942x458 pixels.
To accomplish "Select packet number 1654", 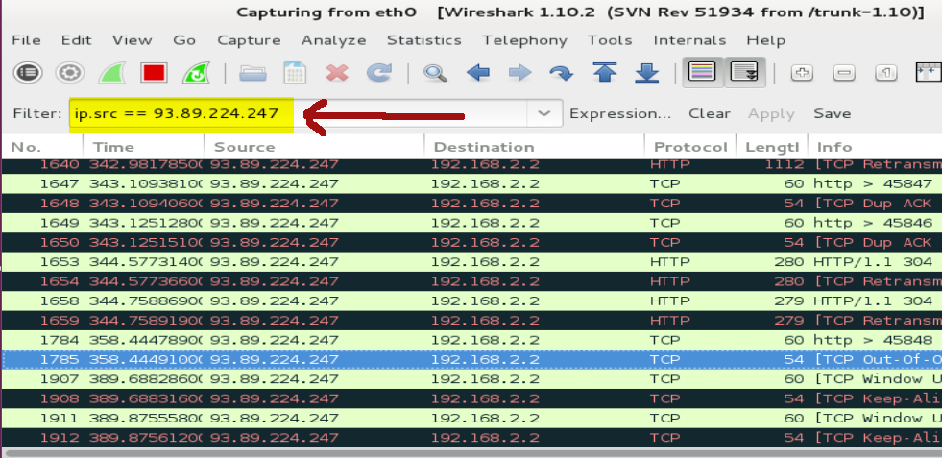I will click(x=471, y=281).
